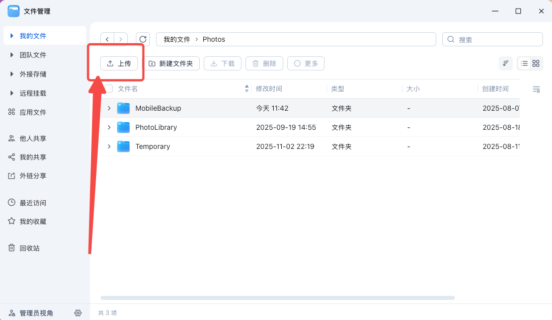The width and height of the screenshot is (552, 320).
Task: Click modified time 2025-09-19 14:55
Action: pyautogui.click(x=286, y=127)
